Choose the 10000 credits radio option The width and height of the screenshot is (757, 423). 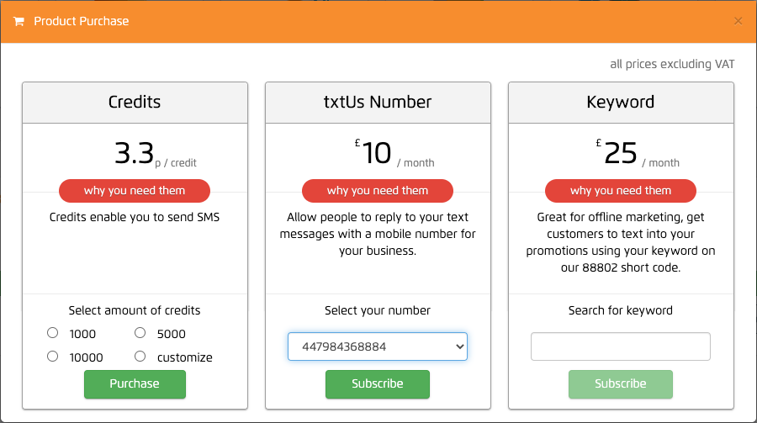(x=53, y=357)
